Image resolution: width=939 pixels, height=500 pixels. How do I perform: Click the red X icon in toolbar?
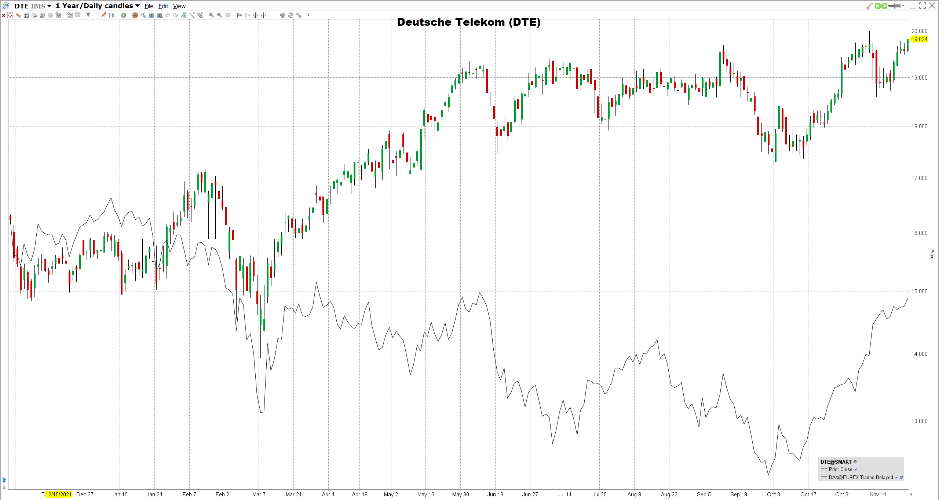[x=4, y=15]
